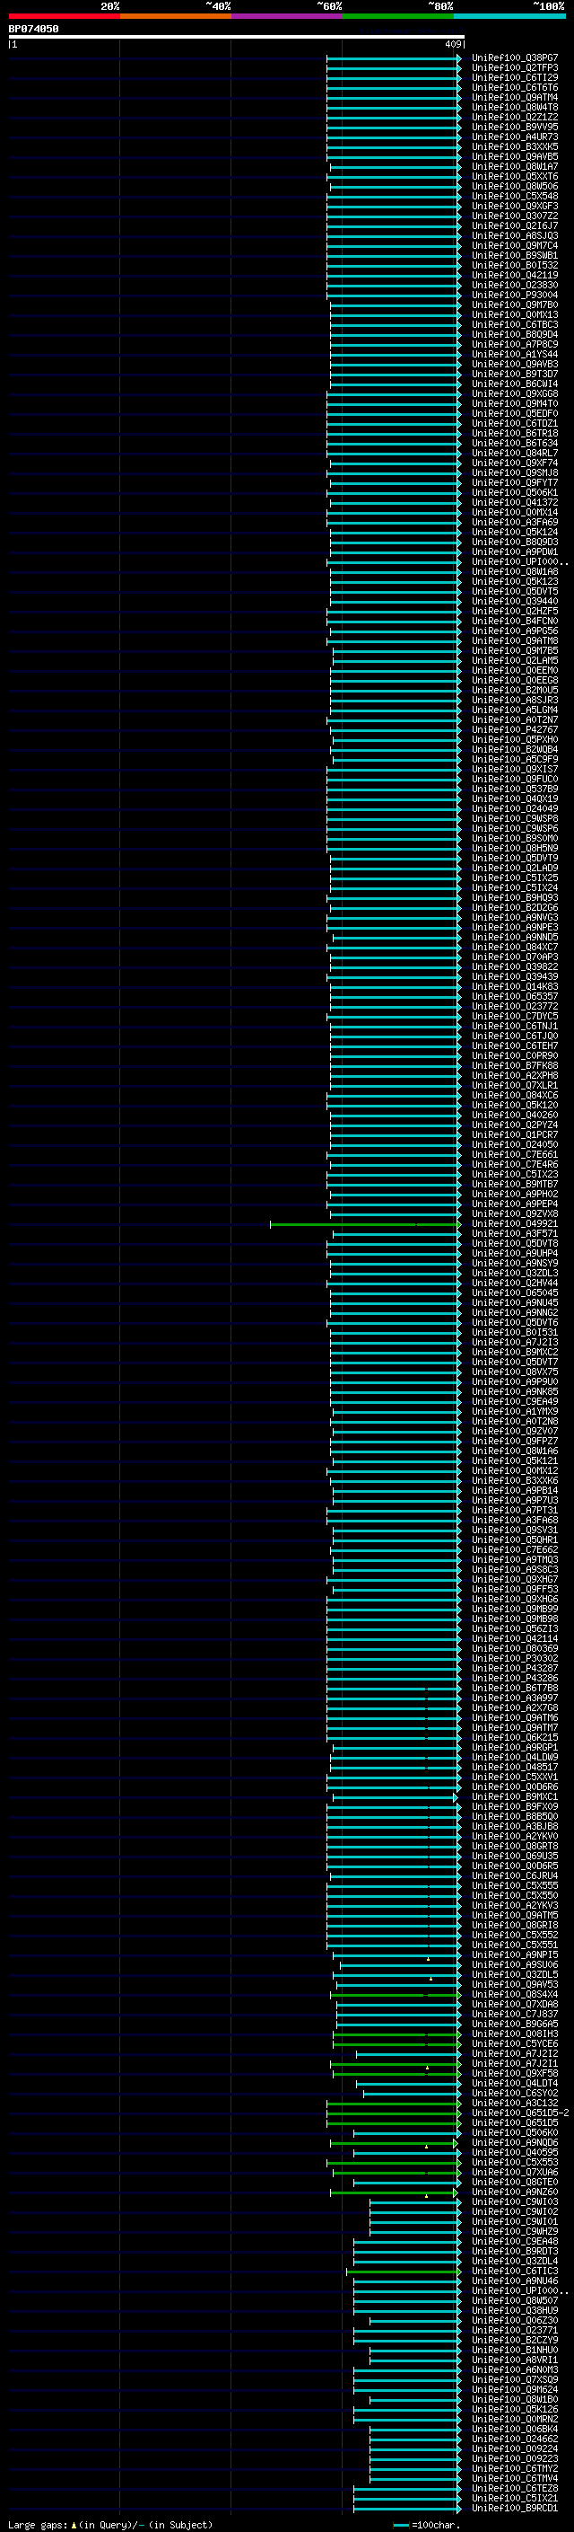Click the orange ~40% identity legend segment

(x=176, y=16)
